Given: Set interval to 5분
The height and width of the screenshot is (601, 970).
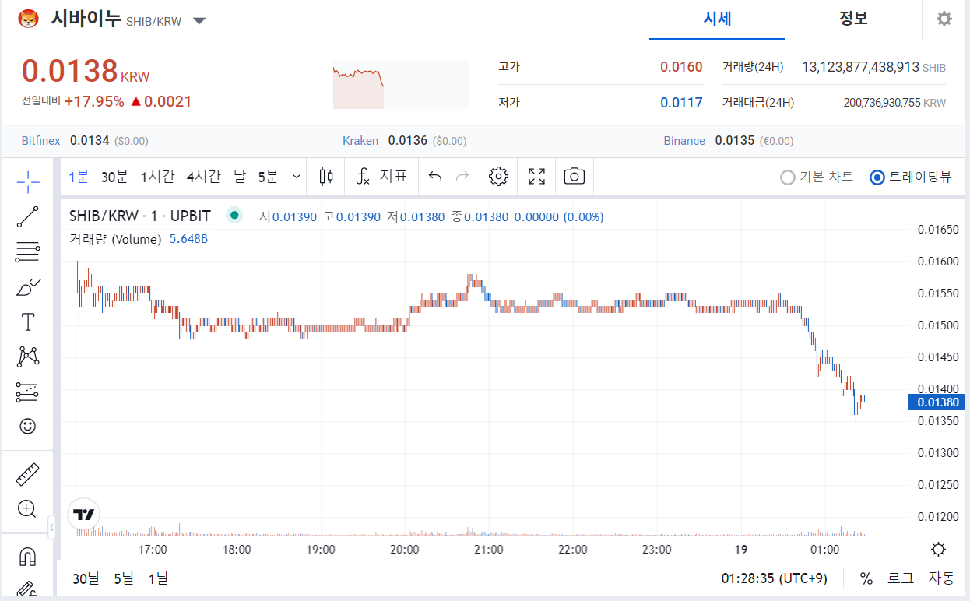Looking at the screenshot, I should pyautogui.click(x=268, y=177).
